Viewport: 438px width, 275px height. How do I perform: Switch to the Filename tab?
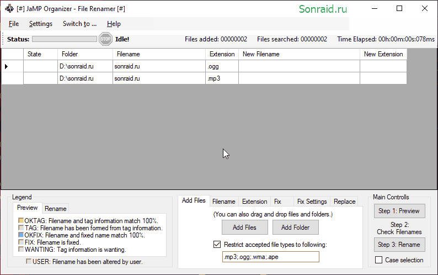tap(224, 202)
